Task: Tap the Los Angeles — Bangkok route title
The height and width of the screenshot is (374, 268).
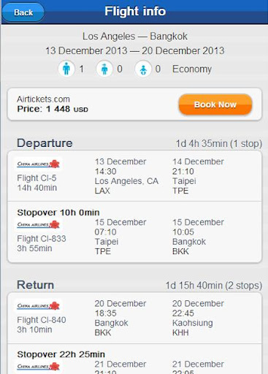Action: 135,37
